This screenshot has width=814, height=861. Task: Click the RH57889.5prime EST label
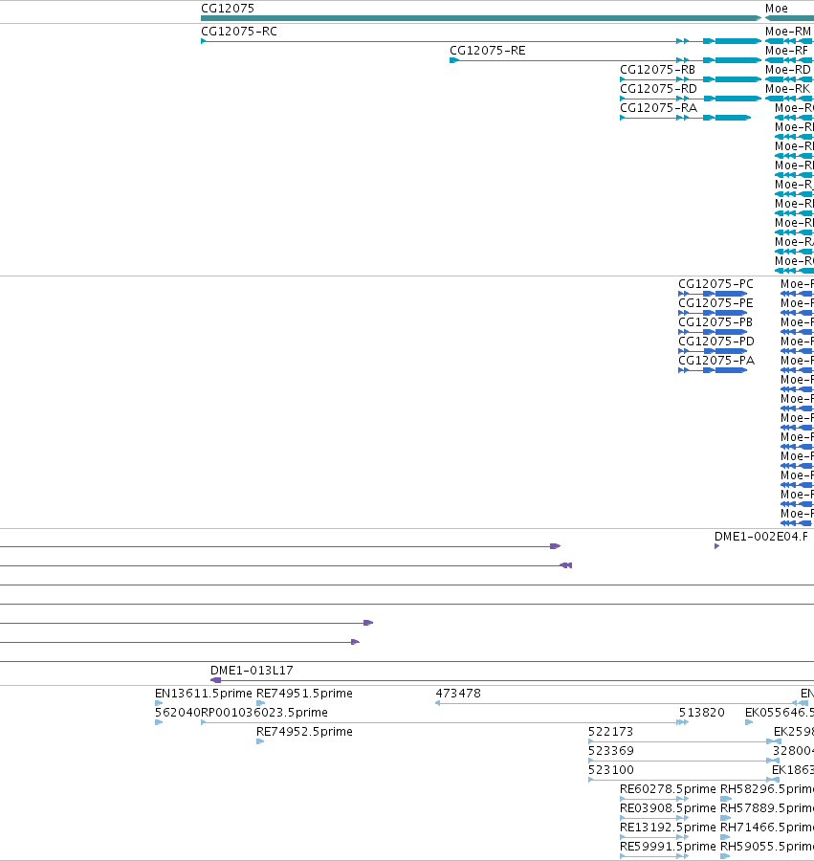[x=767, y=808]
